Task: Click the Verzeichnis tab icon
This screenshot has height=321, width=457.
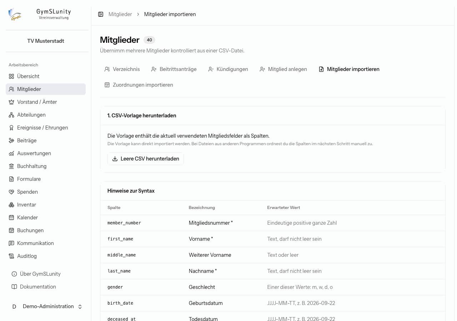Action: (107, 69)
